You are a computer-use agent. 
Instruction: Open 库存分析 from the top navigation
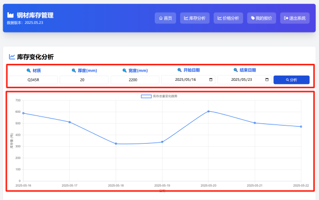coord(195,18)
